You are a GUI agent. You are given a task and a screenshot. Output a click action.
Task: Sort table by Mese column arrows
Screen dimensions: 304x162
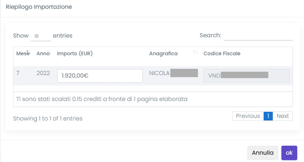(x=28, y=52)
